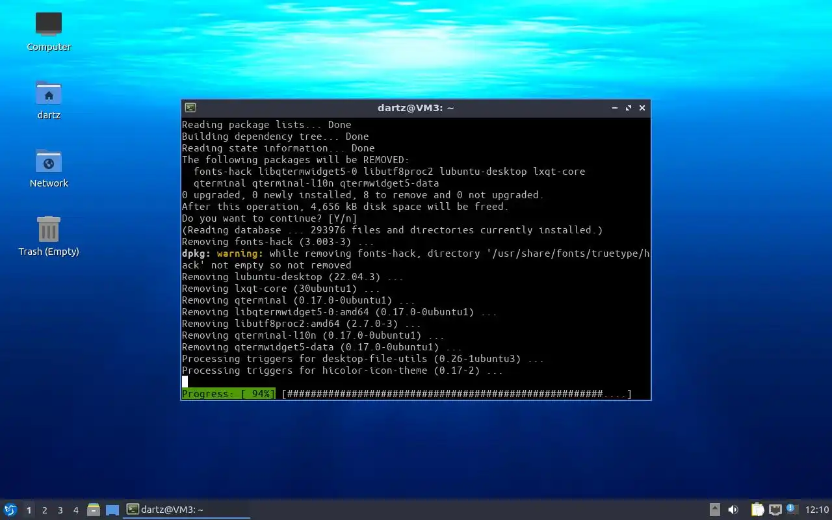
Task: Open the clipboard manager tray icon
Action: 757,510
